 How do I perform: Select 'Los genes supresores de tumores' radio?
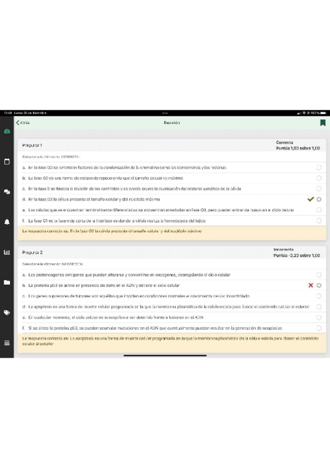[319, 296]
